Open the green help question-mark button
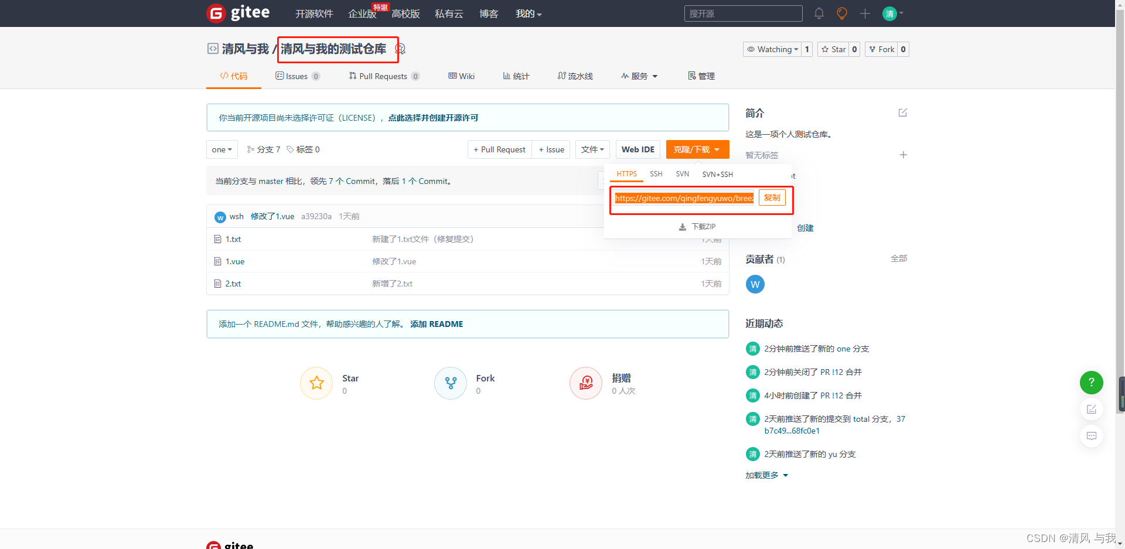The height and width of the screenshot is (549, 1125). (1091, 383)
